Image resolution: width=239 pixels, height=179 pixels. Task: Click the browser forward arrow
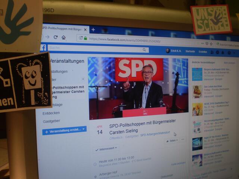[x=47, y=37]
